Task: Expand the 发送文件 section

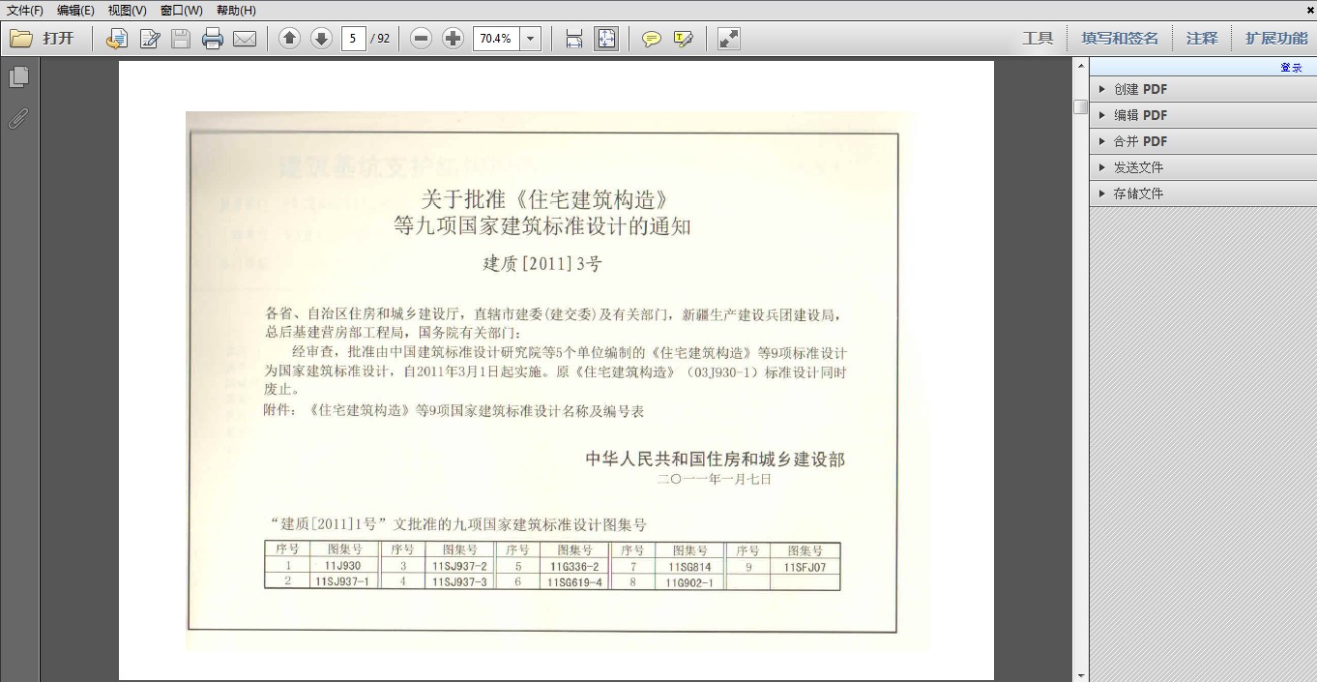Action: click(x=1203, y=167)
